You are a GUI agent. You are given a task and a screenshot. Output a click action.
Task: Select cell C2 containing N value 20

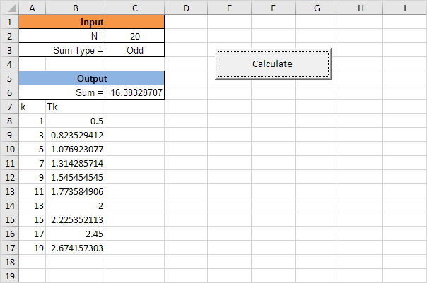tap(134, 36)
